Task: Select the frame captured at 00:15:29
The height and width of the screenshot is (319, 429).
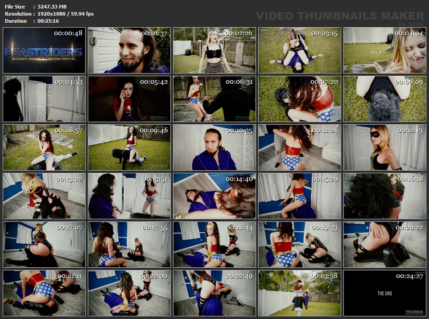Action: [300, 196]
